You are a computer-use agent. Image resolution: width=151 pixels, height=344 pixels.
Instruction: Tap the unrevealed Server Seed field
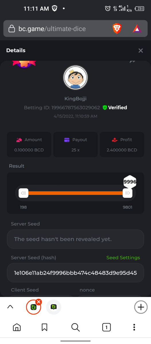coord(75,239)
